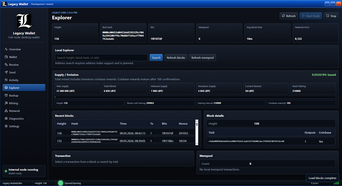The width and height of the screenshot is (342, 186).
Task: Stop the node with Stop button
Action: (x=331, y=16)
